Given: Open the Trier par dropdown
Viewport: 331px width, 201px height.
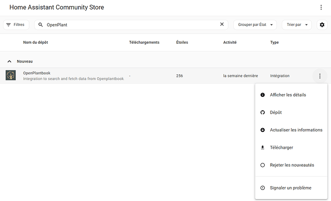Looking at the screenshot, I should pyautogui.click(x=297, y=24).
